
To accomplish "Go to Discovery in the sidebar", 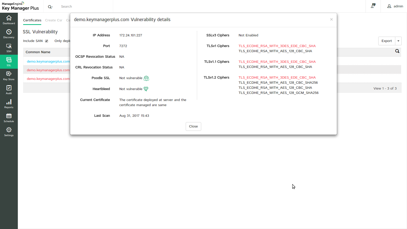I will 9,34.
